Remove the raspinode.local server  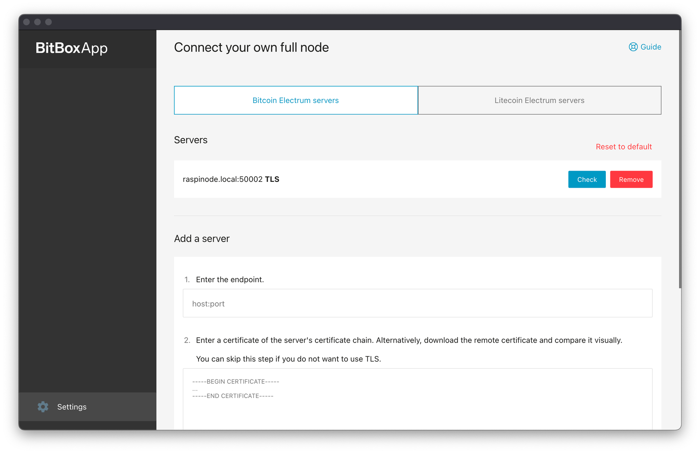pos(631,179)
